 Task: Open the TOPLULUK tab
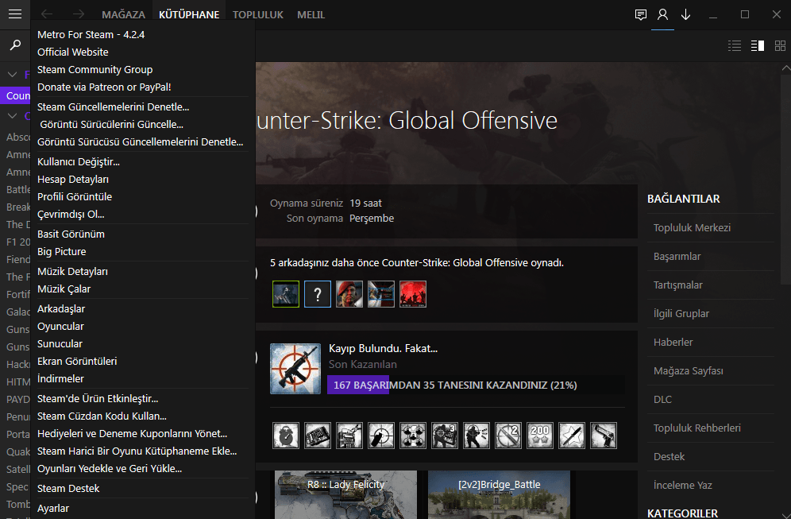pos(258,15)
